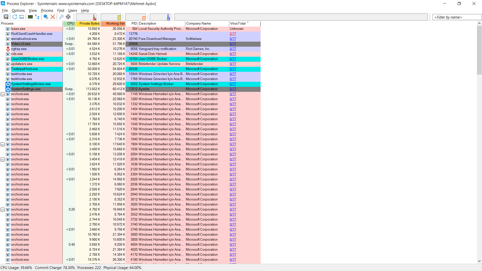Viewport: 482px width, 271px height.
Task: Sort by the VirusTotal column header
Action: [x=245, y=24]
